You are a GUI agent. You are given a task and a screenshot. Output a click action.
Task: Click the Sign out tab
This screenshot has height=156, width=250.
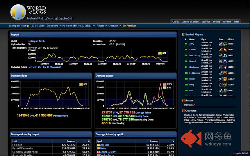206,22
